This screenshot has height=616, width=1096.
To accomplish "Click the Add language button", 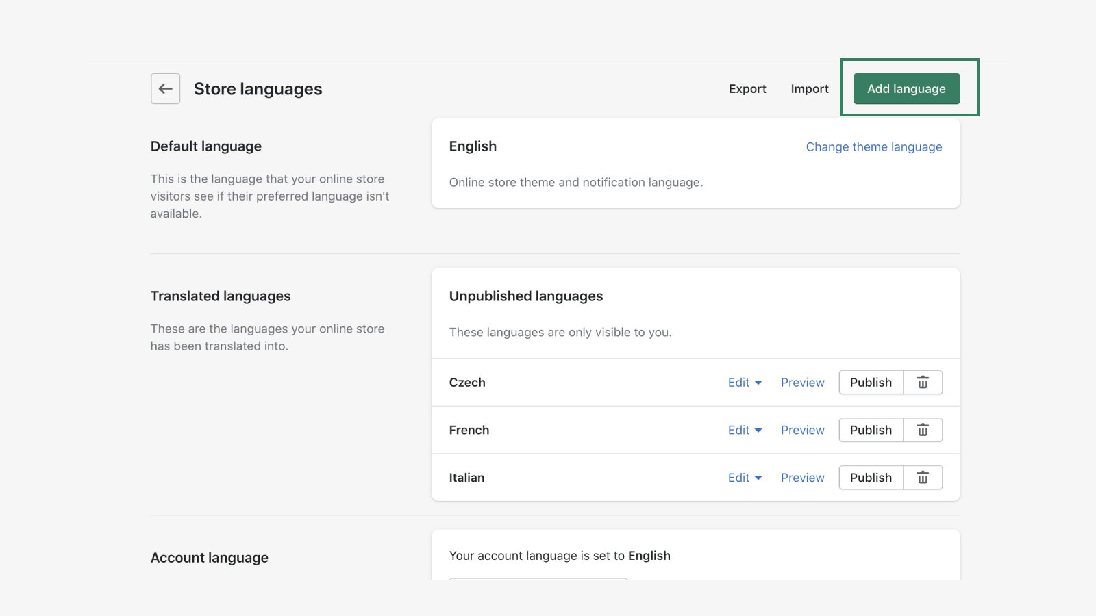I will pos(906,89).
